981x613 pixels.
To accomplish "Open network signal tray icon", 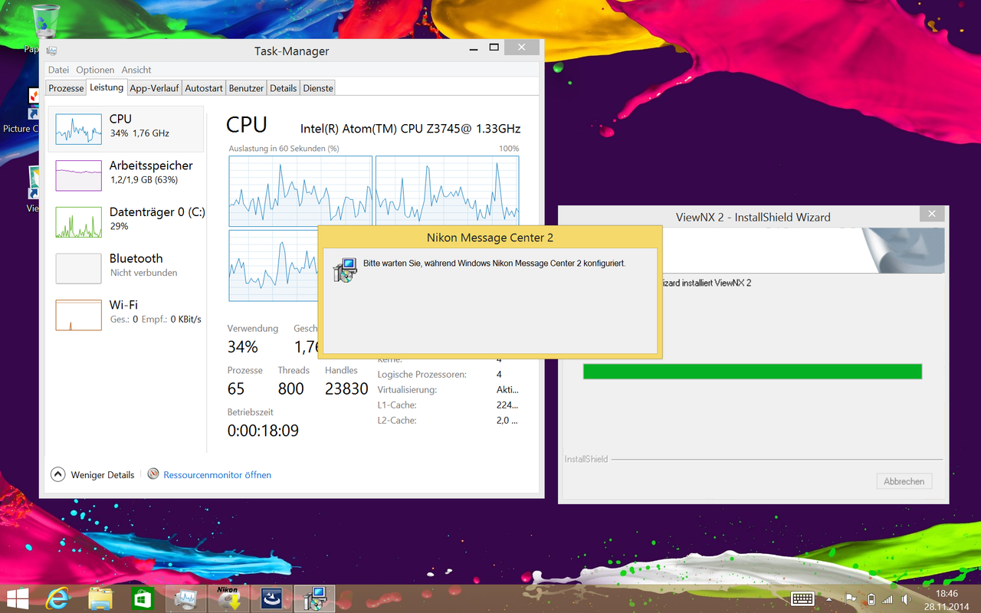I will pos(888,598).
